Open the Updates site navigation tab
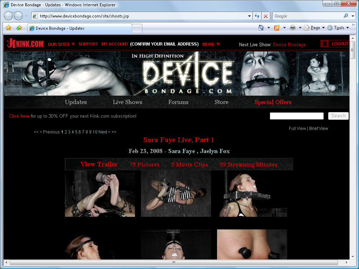 pyautogui.click(x=76, y=102)
